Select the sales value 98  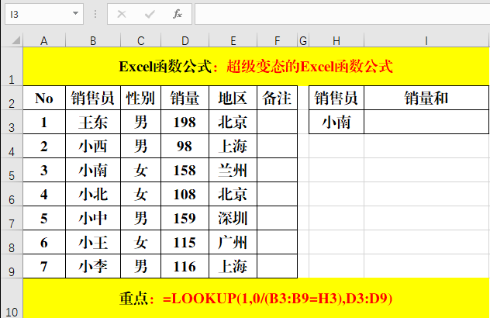coord(185,146)
